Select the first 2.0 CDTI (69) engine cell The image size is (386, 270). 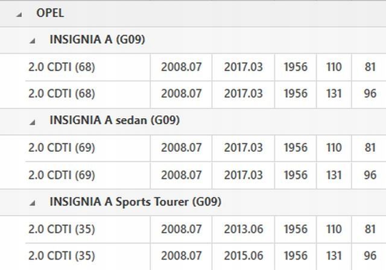[x=62, y=148]
